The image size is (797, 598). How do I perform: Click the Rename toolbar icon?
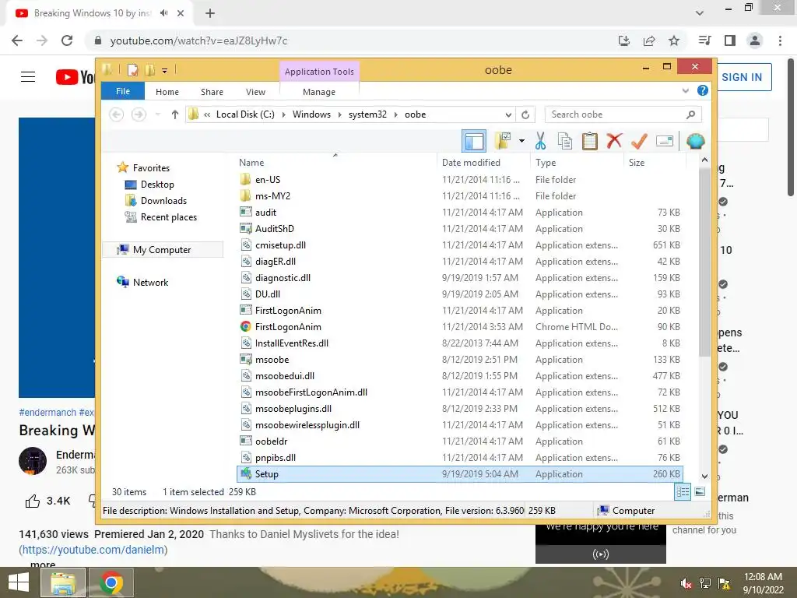[665, 141]
